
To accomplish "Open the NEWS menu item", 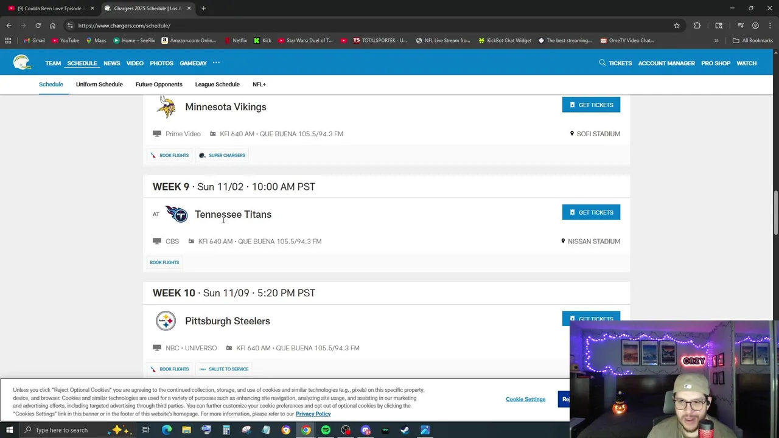I will (x=111, y=63).
